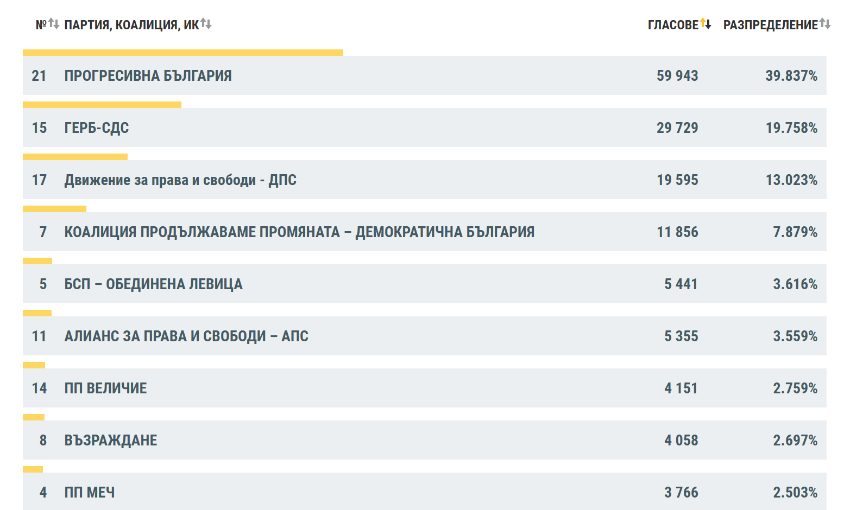Select КОАЛИЦИЯ ПРОДЪЛЖАВАМЕ ПРОМЯНАТА – ДЕМОКРАТИЧНА БЪЛГАРИЯ row

(425, 232)
